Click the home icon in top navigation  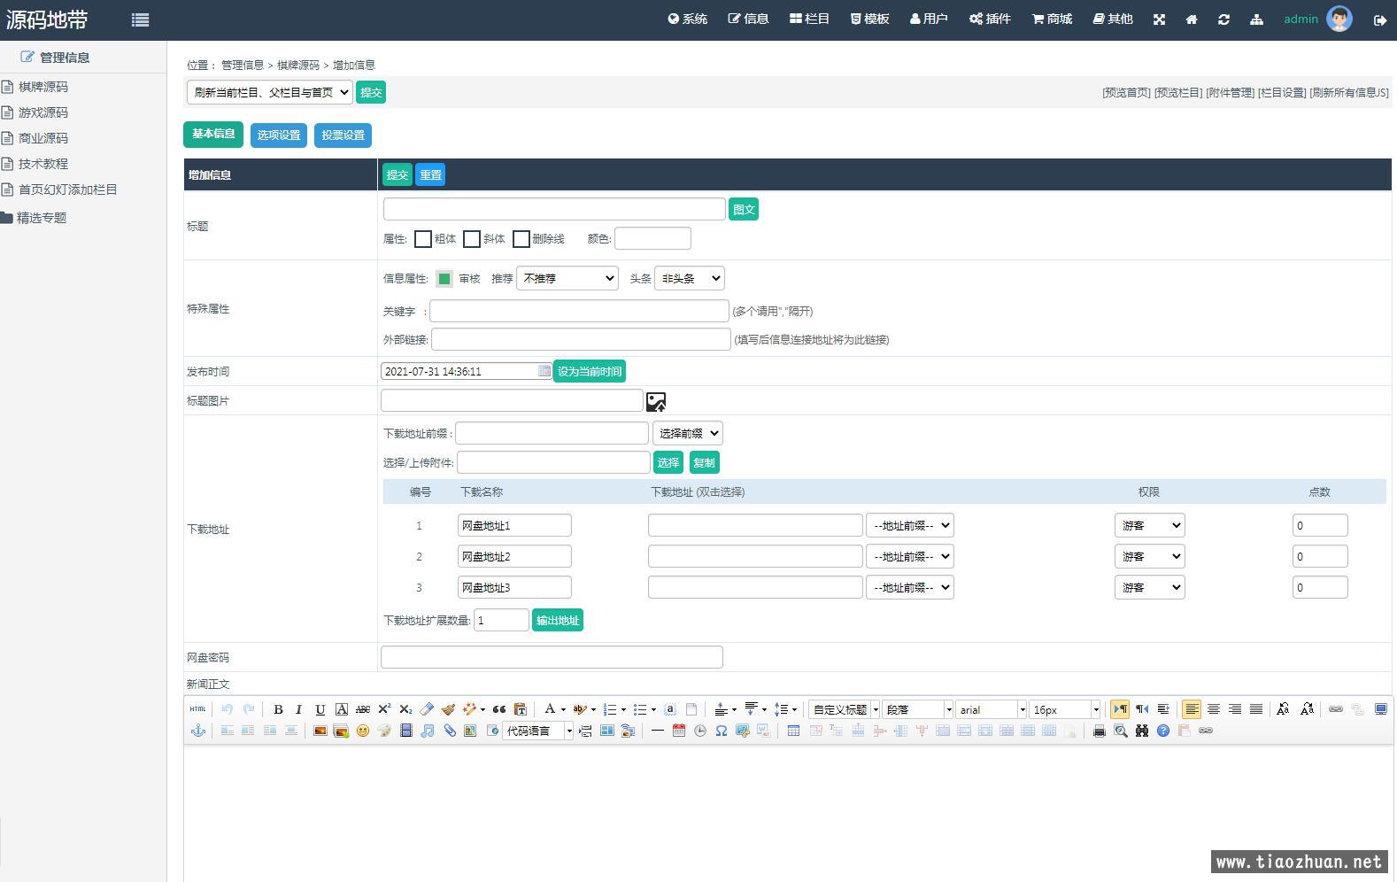click(1192, 19)
